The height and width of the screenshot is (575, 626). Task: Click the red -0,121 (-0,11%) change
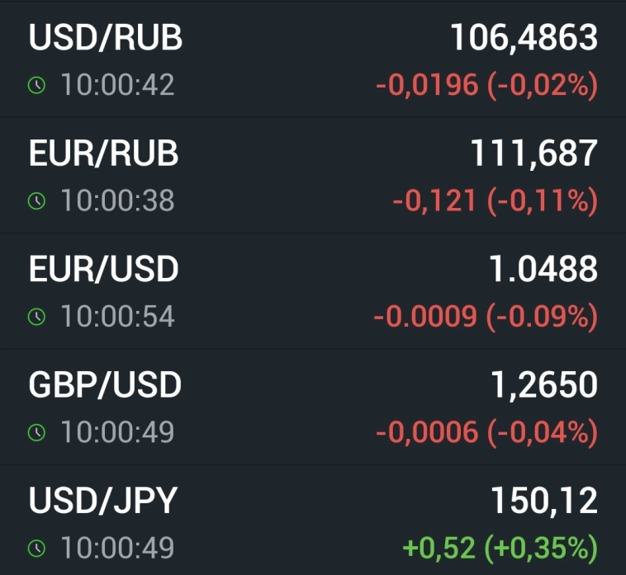(x=495, y=200)
